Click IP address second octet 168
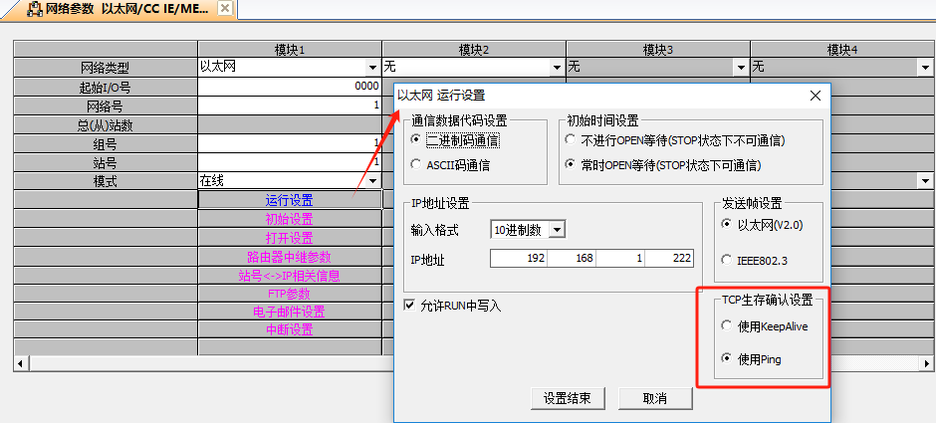The image size is (936, 423). pyautogui.click(x=572, y=259)
